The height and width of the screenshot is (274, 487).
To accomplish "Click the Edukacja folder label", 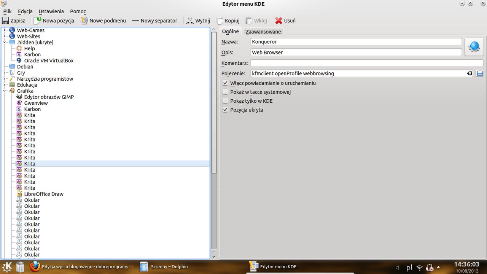I will pos(27,85).
